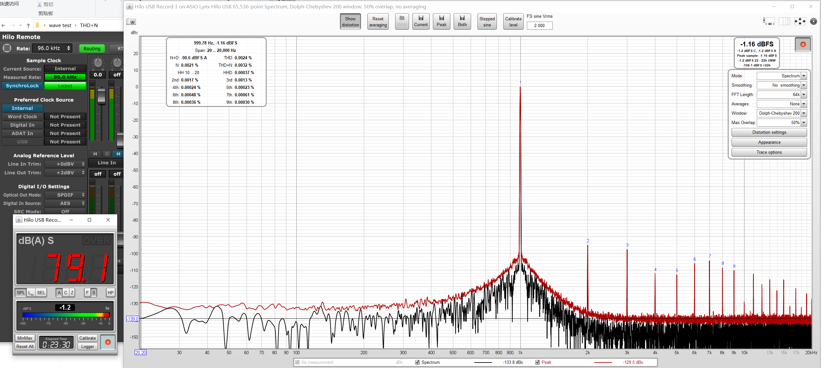The width and height of the screenshot is (821, 368).
Task: Click the O link button between channels
Action: pyautogui.click(x=107, y=154)
